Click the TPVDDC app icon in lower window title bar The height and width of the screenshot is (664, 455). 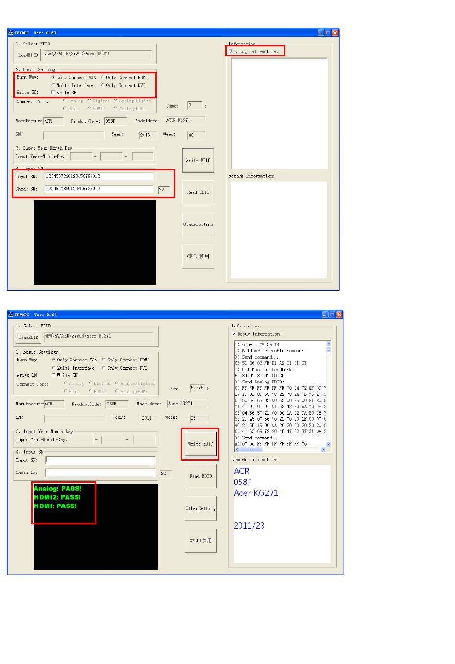11,315
